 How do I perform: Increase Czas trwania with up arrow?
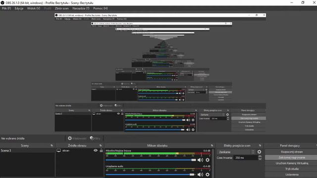point(260,156)
